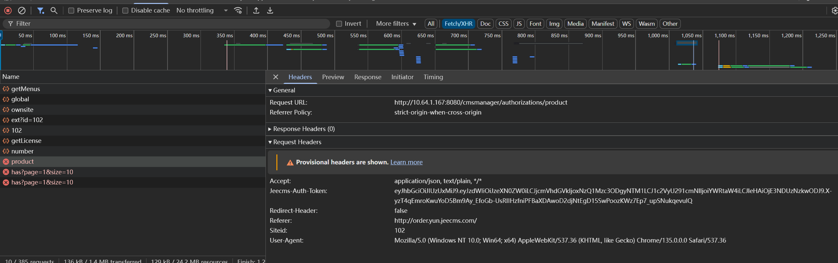Image resolution: width=838 pixels, height=263 pixels.
Task: Tick the Invert filter checkbox
Action: pyautogui.click(x=339, y=24)
